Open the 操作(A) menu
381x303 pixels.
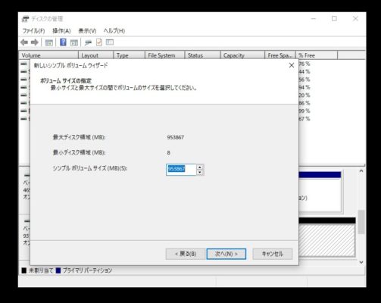click(x=61, y=31)
